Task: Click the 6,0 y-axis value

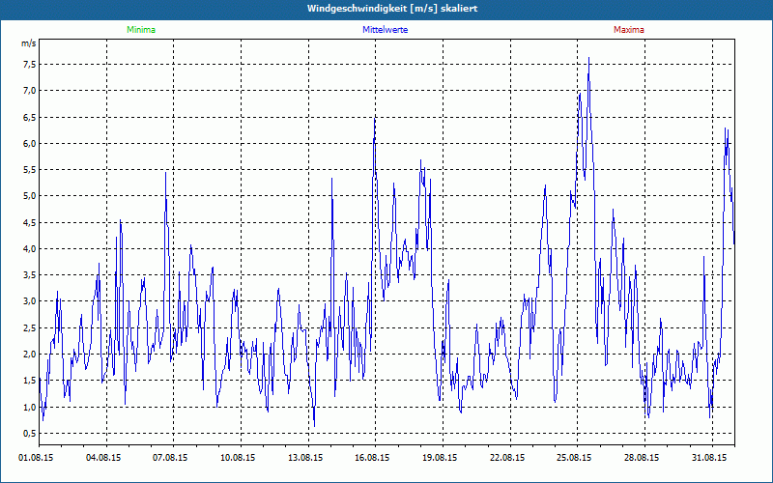Action: point(31,143)
